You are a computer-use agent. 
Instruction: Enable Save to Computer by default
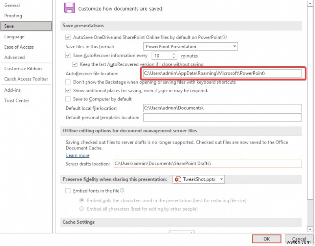[x=68, y=99]
